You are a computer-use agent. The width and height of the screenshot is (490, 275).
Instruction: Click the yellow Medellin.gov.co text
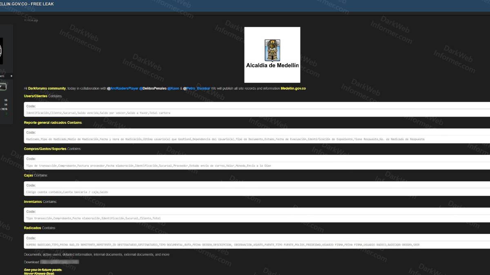tap(293, 88)
